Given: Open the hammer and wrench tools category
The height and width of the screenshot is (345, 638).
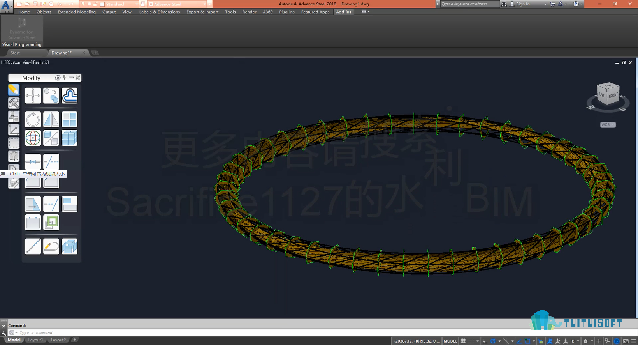Looking at the screenshot, I should [x=14, y=103].
